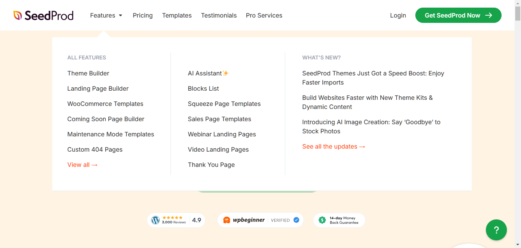The height and width of the screenshot is (248, 521).
Task: Go to Templates in the navigation bar
Action: coord(177,15)
